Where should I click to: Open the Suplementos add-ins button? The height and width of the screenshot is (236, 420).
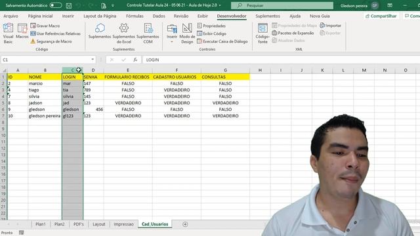100,31
